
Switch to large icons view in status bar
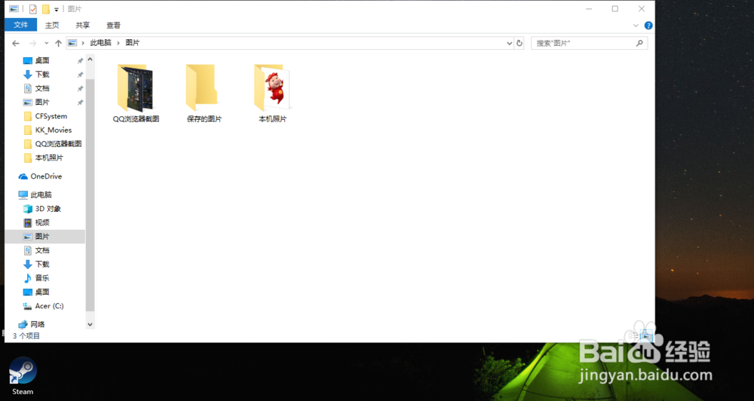[x=647, y=335]
